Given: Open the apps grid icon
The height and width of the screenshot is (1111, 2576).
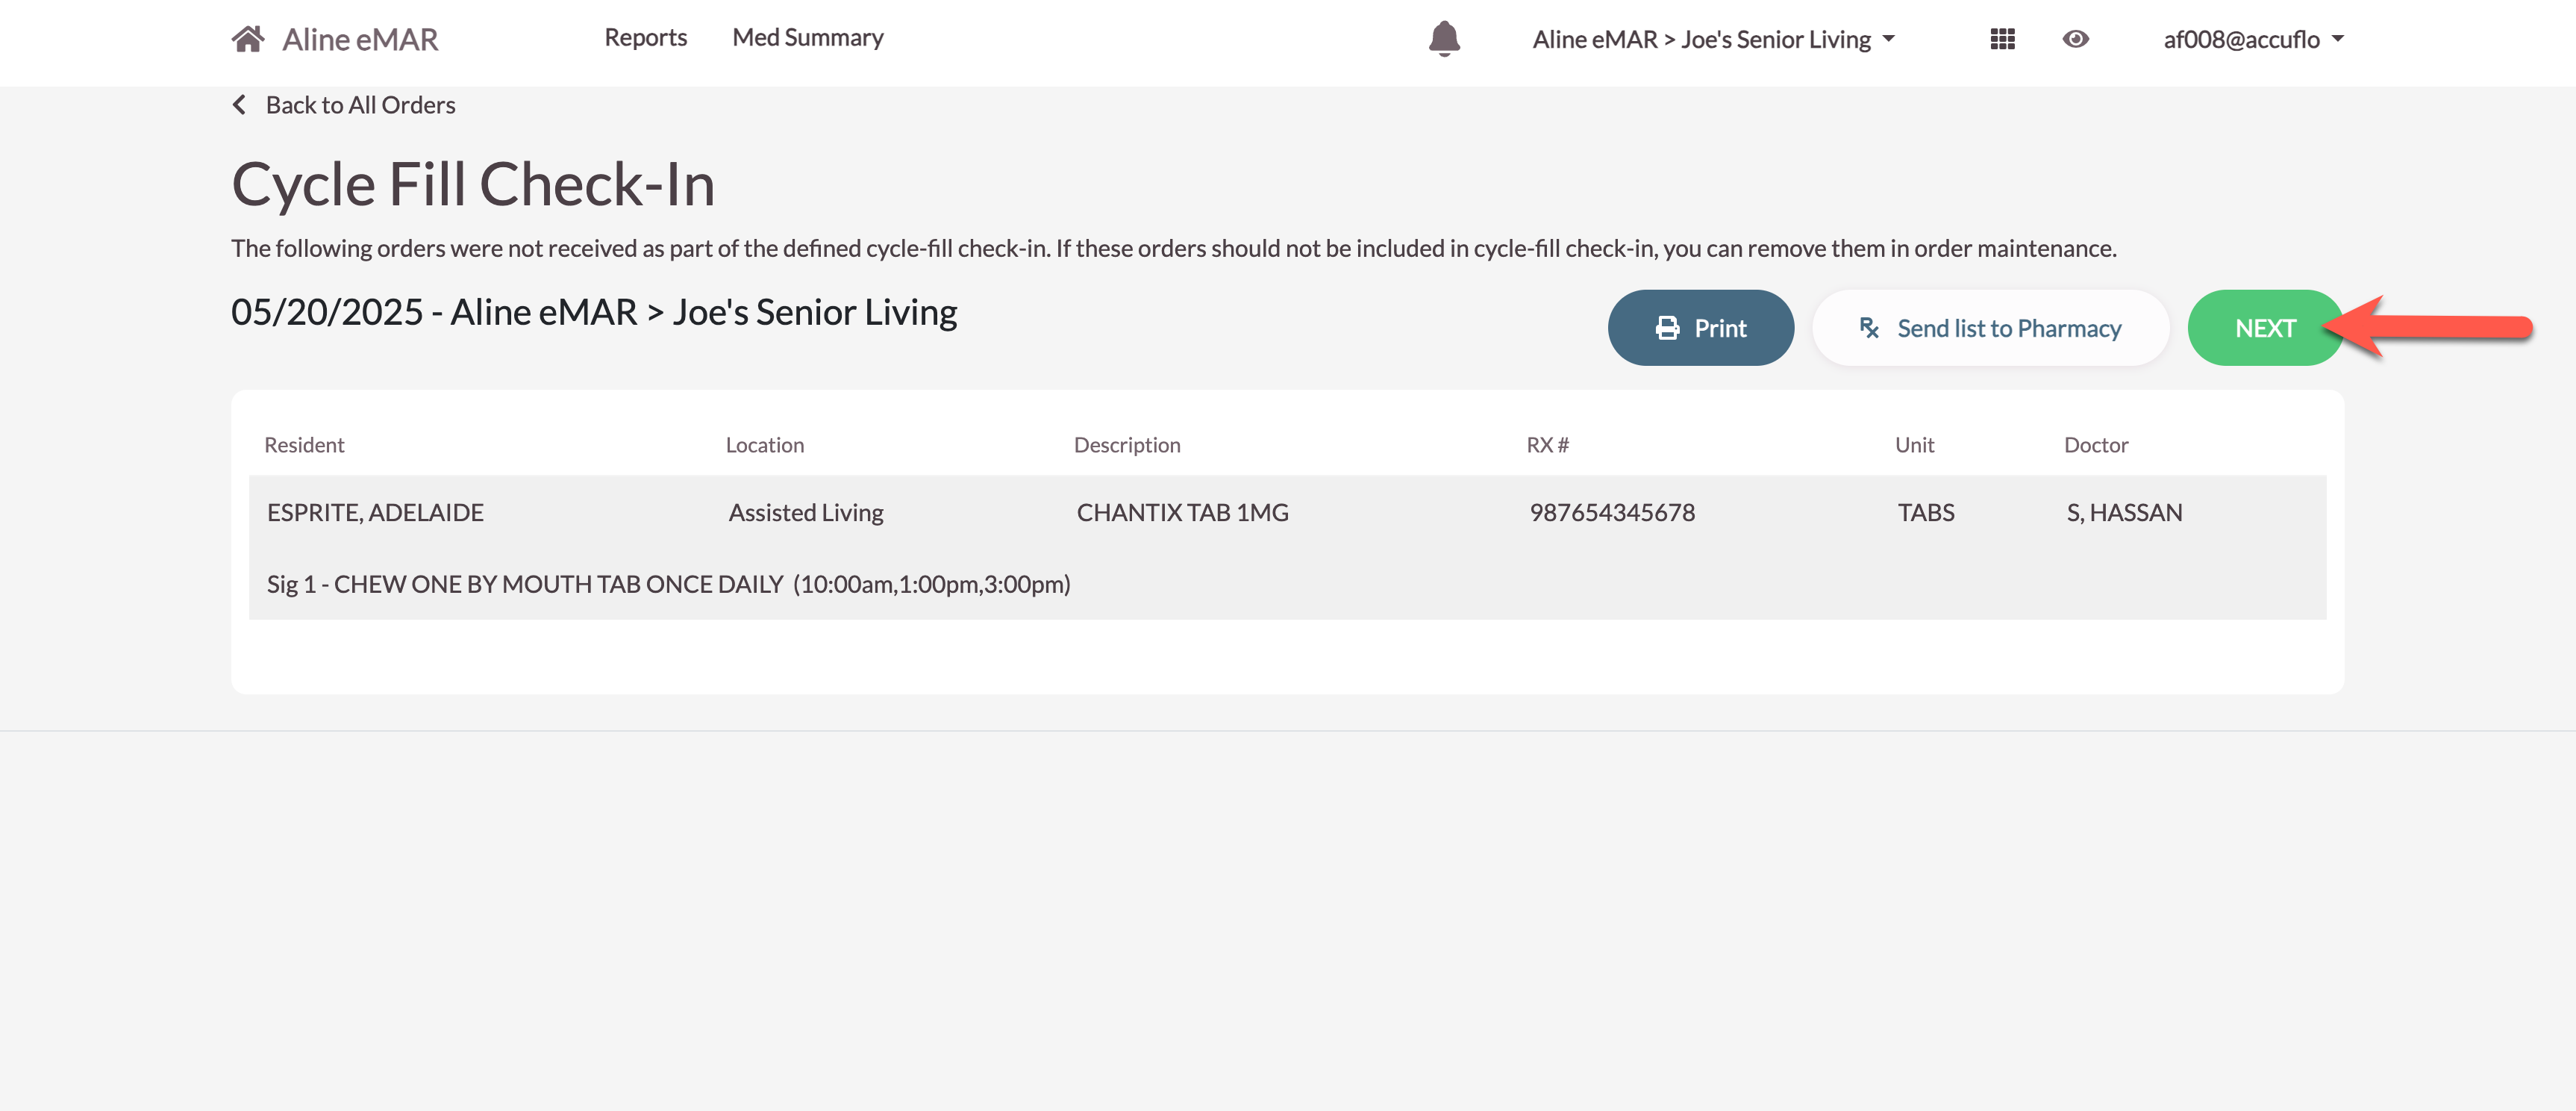Looking at the screenshot, I should tap(2002, 39).
